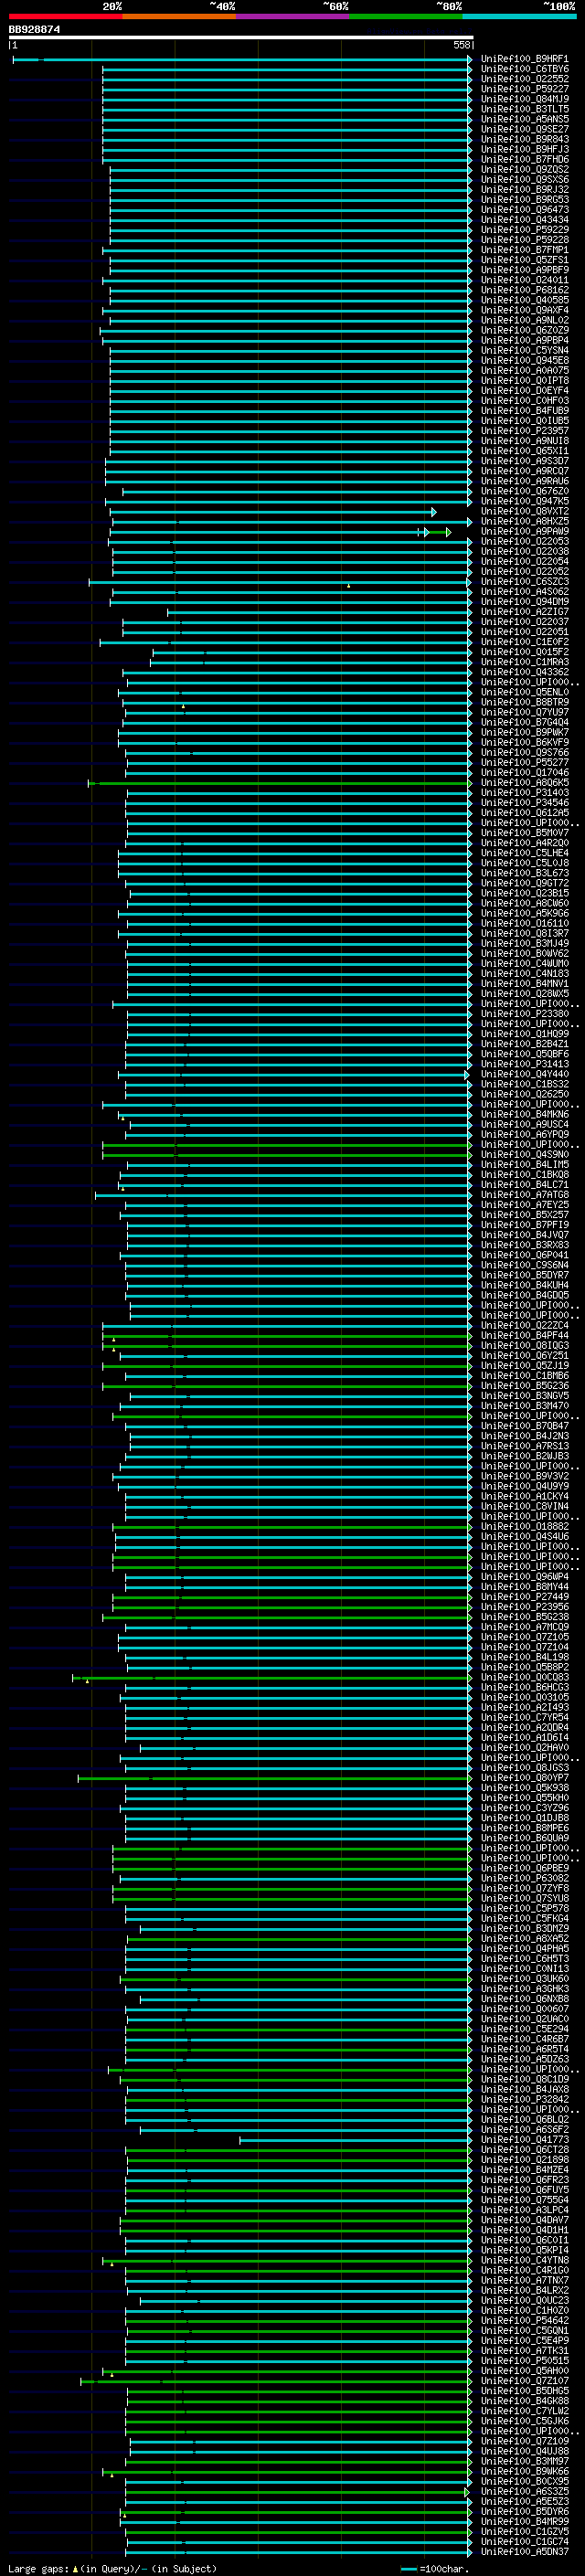Select label UniRef100_O22053
Image resolution: width=585 pixels, height=2576 pixels.
click(524, 541)
